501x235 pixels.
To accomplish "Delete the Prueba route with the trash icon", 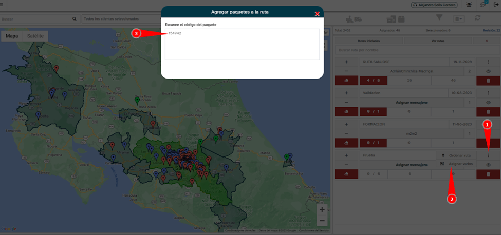I will point(488,174).
